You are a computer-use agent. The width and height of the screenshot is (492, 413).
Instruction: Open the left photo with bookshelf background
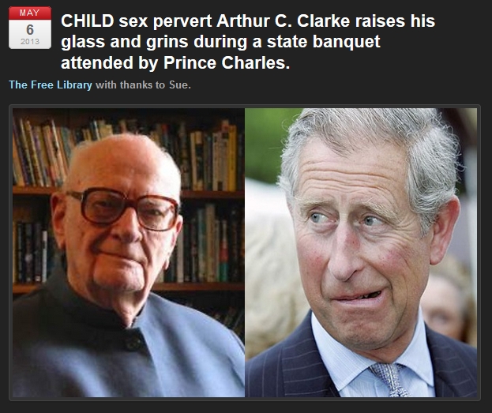(129, 253)
